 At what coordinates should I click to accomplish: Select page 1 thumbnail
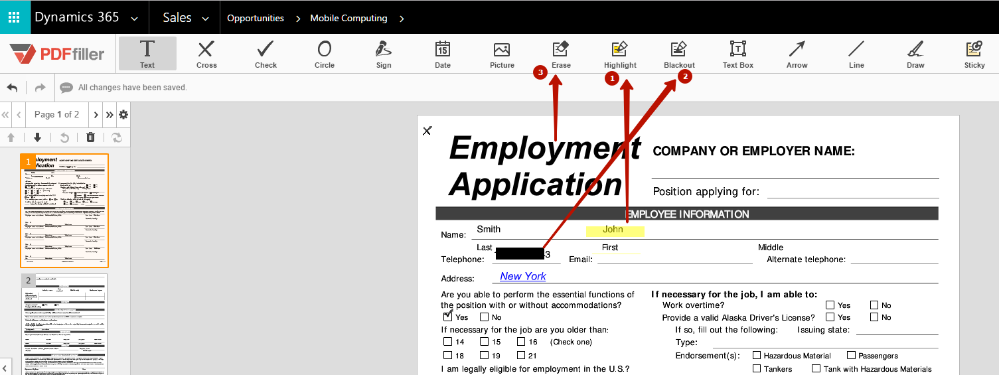pyautogui.click(x=64, y=210)
